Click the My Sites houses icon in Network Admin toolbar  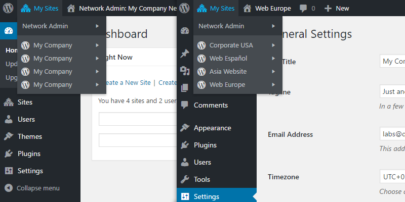point(26,9)
